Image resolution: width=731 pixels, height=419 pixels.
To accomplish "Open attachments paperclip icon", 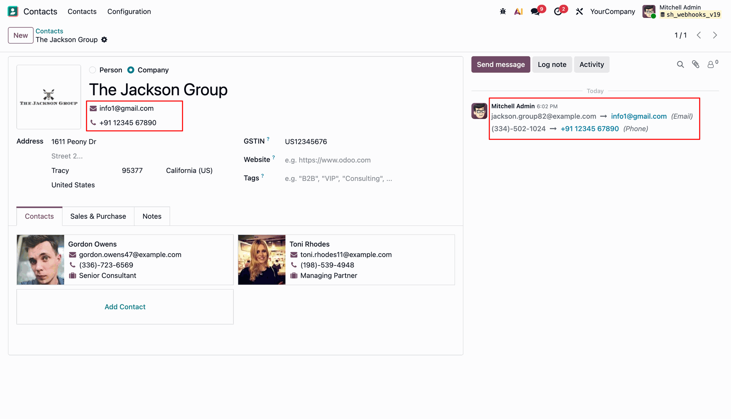I will click(696, 64).
